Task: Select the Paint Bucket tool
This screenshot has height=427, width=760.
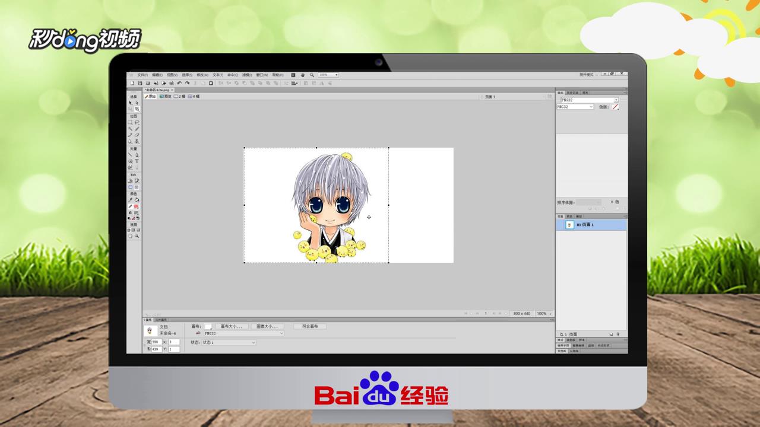Action: point(137,200)
